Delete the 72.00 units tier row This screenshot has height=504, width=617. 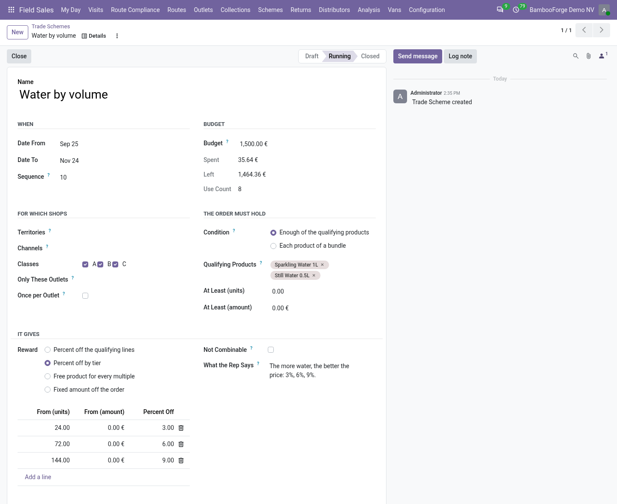pyautogui.click(x=181, y=444)
